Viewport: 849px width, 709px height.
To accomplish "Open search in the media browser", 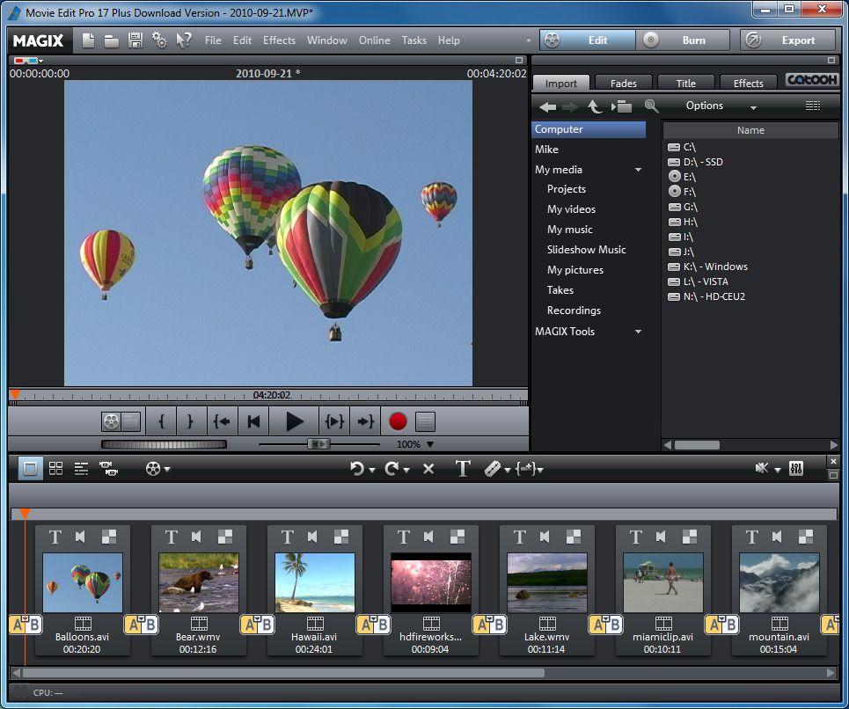I will tap(651, 106).
